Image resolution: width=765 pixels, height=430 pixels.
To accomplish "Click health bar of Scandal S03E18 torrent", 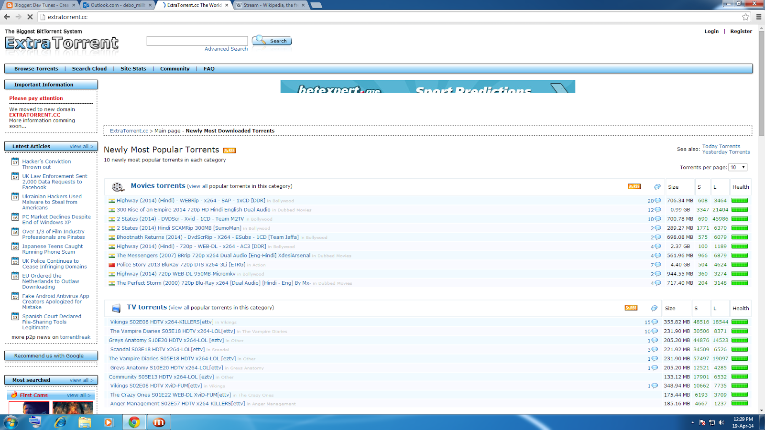I will point(740,349).
